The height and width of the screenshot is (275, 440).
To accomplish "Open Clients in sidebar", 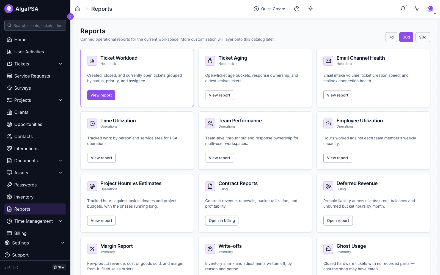I will click(35, 112).
